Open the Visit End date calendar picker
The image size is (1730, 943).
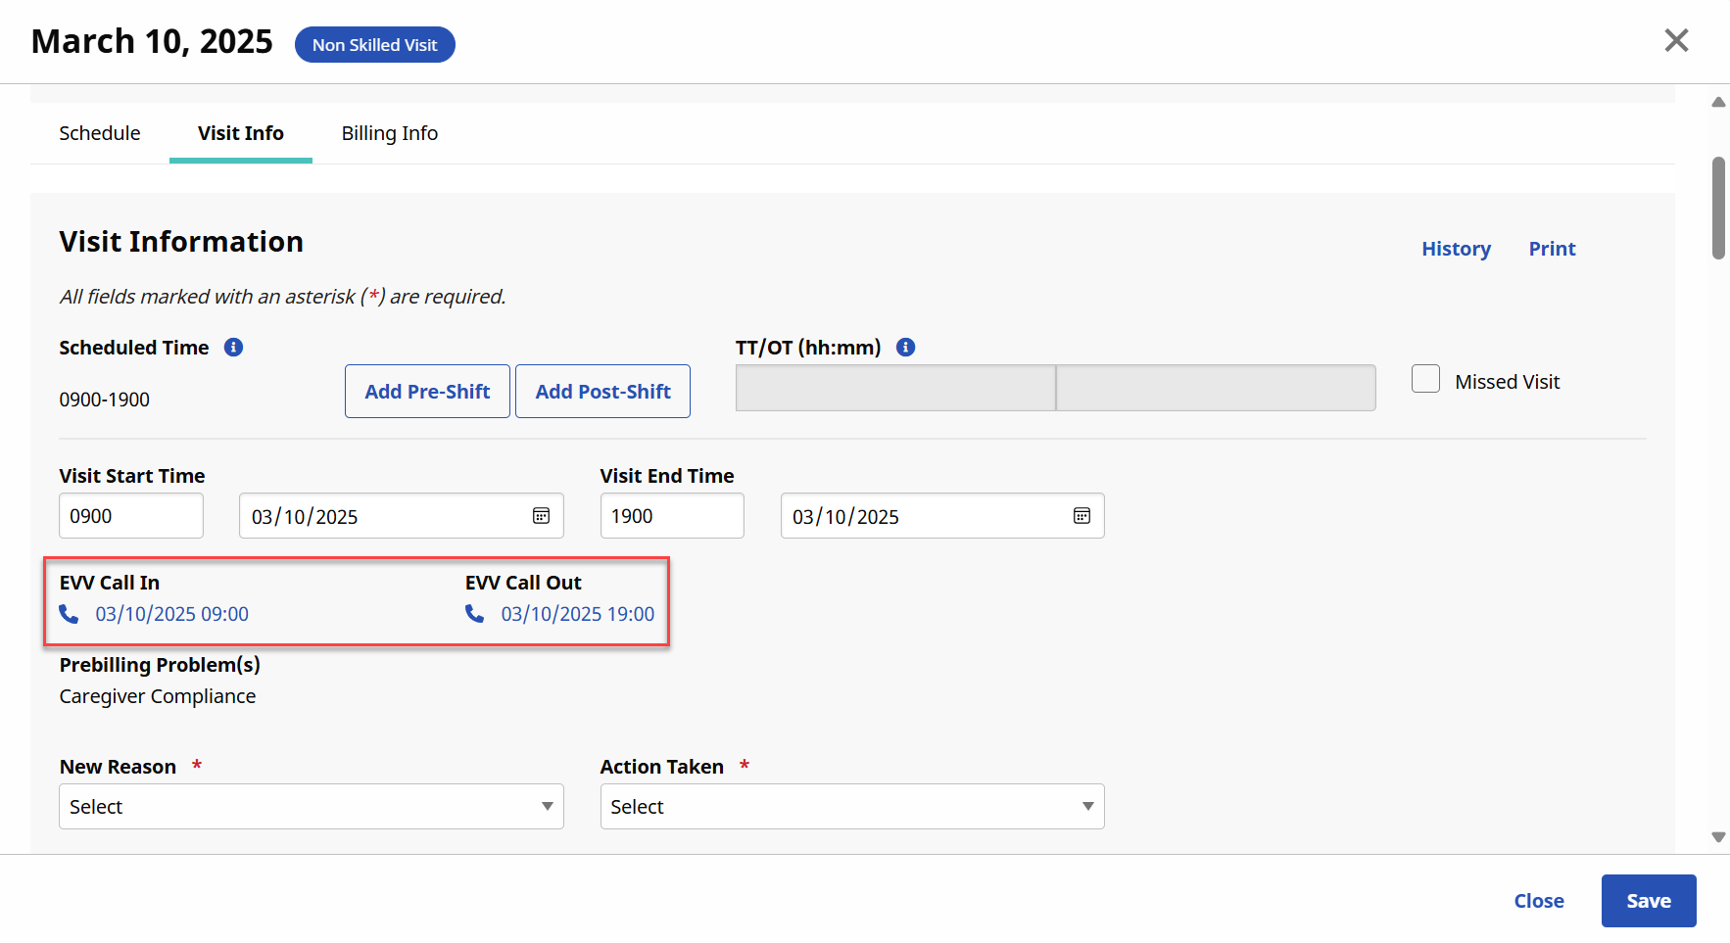point(1081,516)
